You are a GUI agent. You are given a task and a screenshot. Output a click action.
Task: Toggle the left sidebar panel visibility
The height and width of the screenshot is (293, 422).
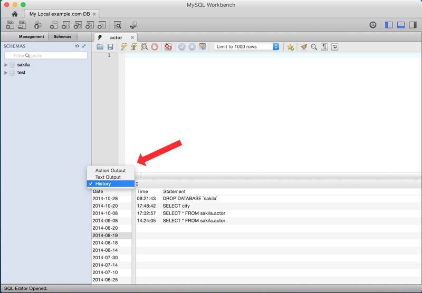[389, 25]
